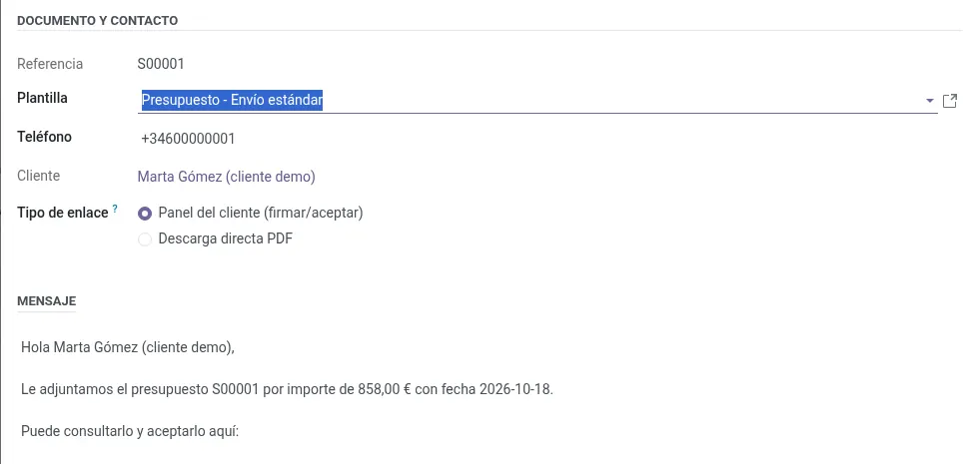Viewport: 978px width, 464px height.
Task: Expand the Plantilla dropdown arrow
Action: 929,101
